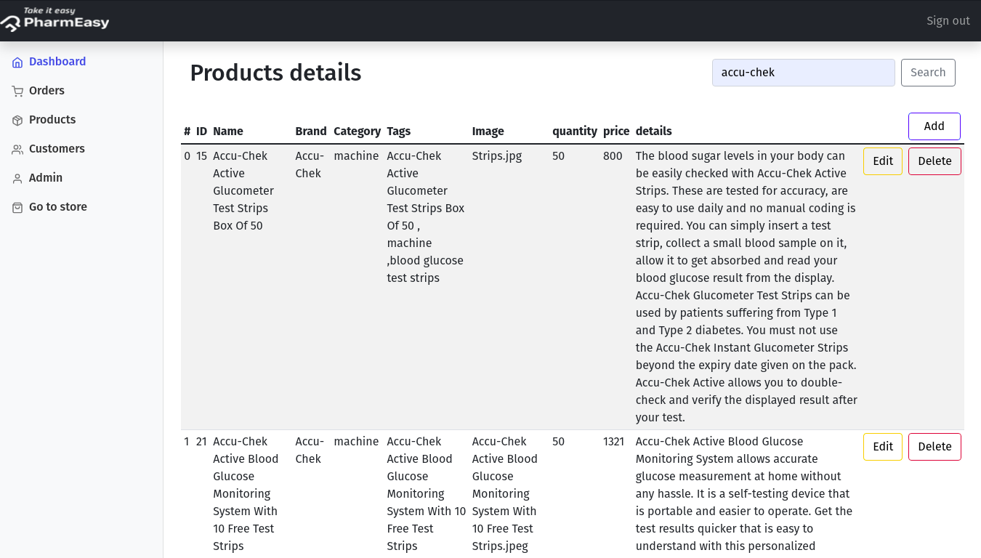Click the Customers people icon

pyautogui.click(x=17, y=150)
